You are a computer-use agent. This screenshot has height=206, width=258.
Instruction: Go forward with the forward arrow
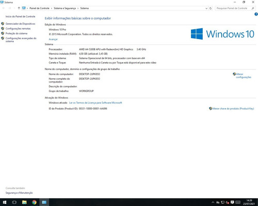pyautogui.click(x=10, y=8)
